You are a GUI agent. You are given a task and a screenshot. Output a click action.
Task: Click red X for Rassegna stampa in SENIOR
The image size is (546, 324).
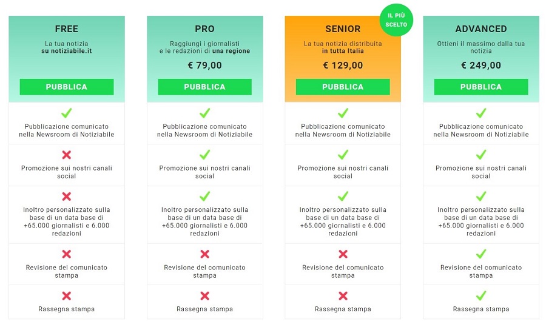click(x=343, y=295)
